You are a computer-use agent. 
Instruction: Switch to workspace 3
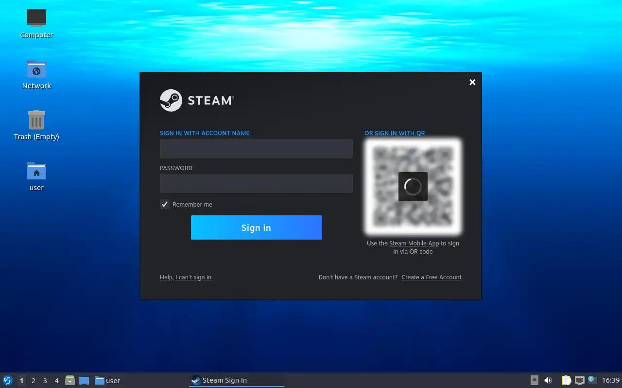tap(45, 381)
